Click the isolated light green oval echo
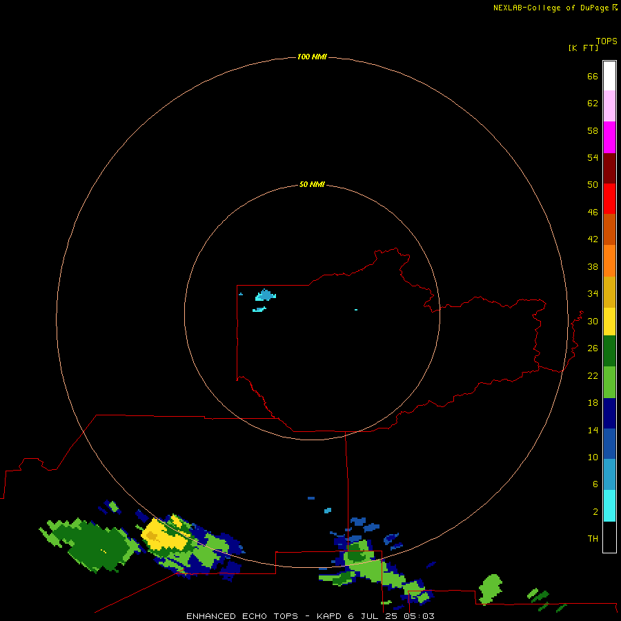The width and height of the screenshot is (621, 621). pyautogui.click(x=491, y=589)
